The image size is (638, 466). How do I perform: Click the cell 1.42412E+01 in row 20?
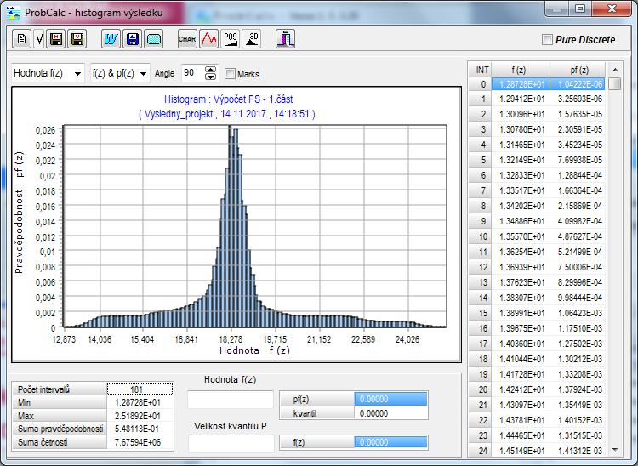[x=521, y=389]
